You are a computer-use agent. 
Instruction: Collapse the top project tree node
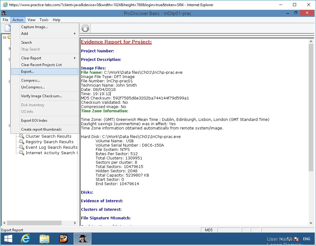click(4, 37)
